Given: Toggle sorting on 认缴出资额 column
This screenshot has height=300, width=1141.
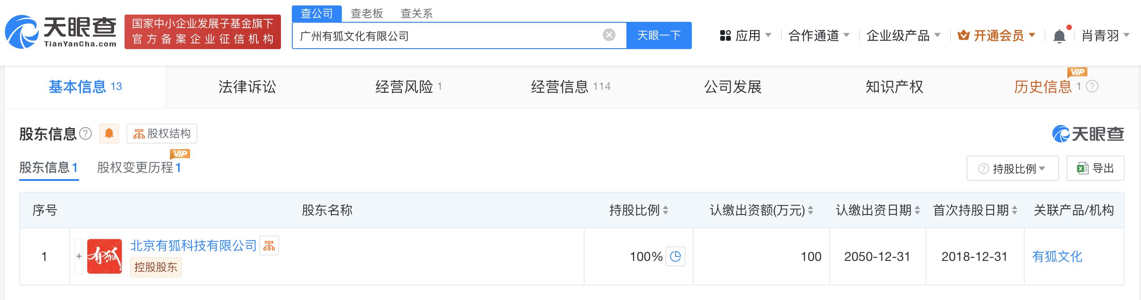Looking at the screenshot, I should (x=811, y=210).
